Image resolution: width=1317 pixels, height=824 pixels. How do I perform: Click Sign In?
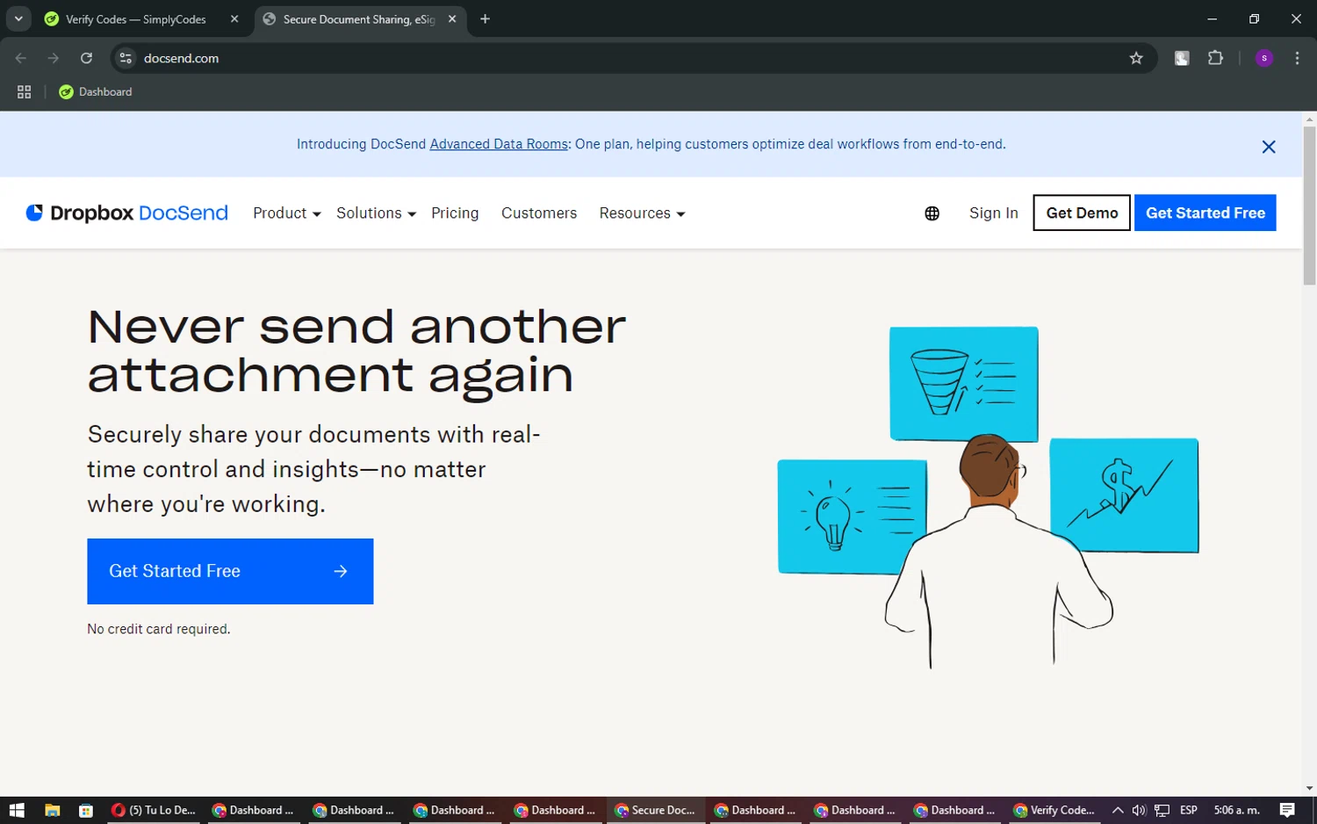[993, 213]
